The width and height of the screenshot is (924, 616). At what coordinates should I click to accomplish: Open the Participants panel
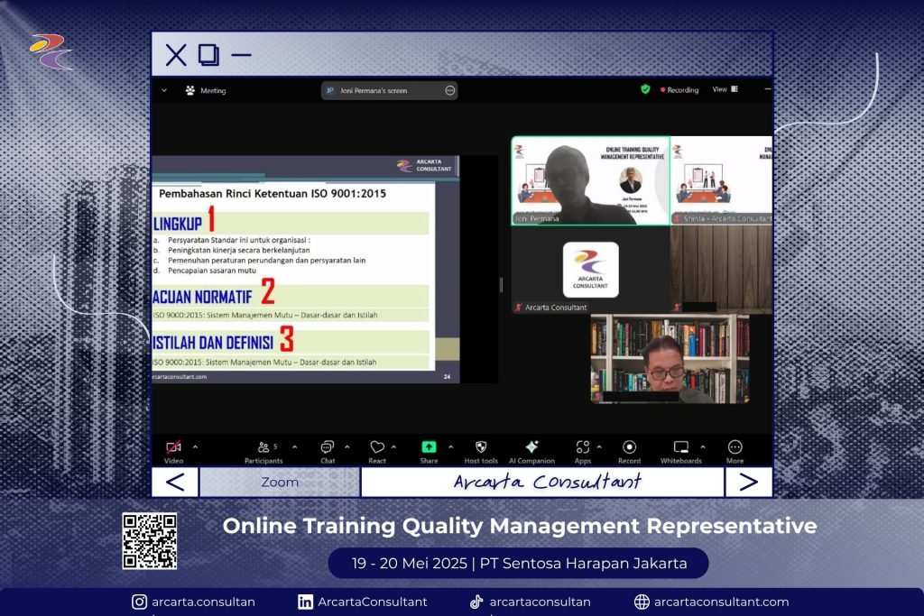coord(263,447)
